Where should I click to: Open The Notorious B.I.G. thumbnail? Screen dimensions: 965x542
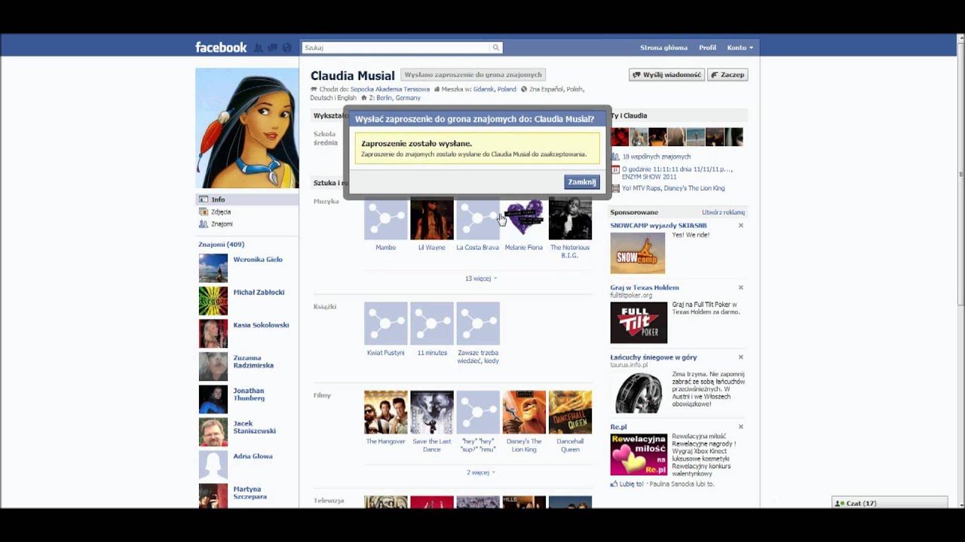click(570, 218)
